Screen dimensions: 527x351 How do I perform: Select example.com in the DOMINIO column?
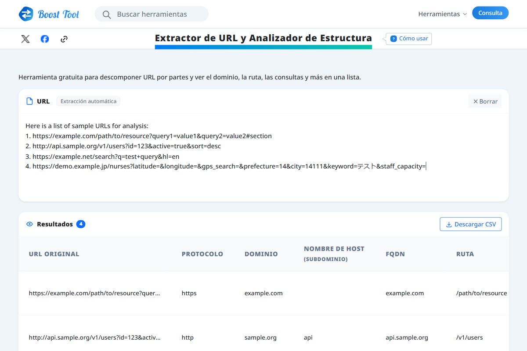point(263,293)
